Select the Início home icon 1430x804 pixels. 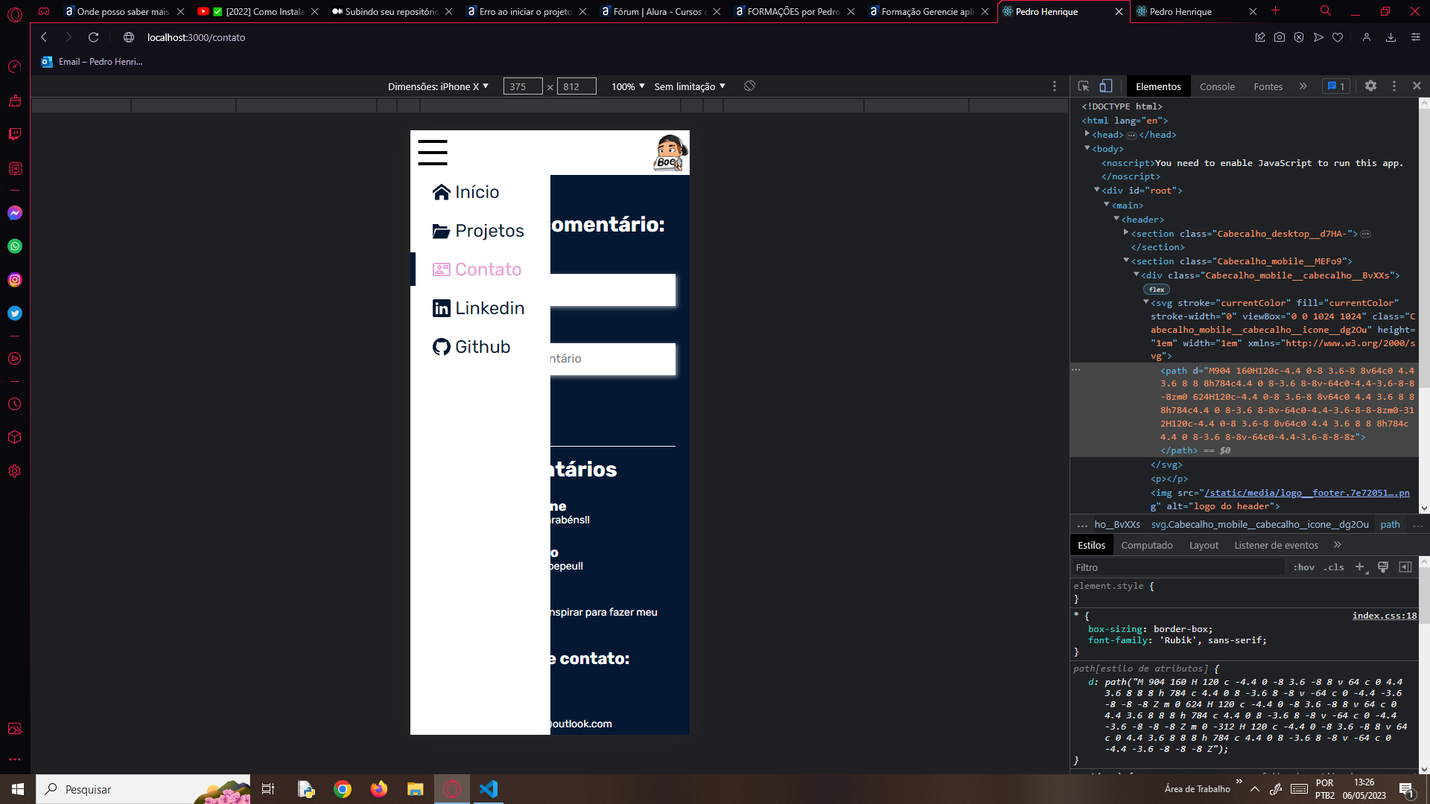[x=441, y=191]
